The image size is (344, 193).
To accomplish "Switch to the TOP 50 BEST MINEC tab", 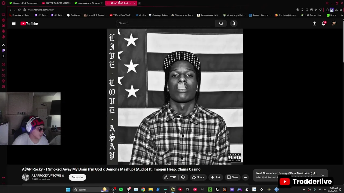I will (56, 3).
